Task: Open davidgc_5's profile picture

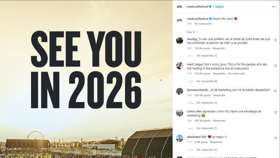Action: pos(179,40)
